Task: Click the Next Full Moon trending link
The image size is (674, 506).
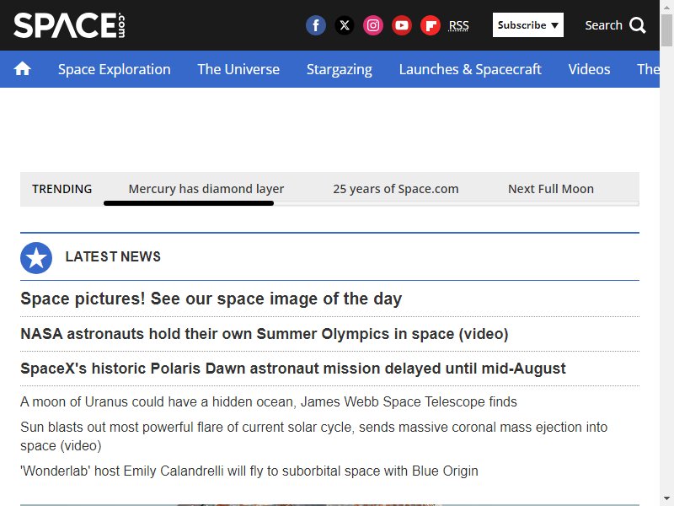Action: point(551,189)
